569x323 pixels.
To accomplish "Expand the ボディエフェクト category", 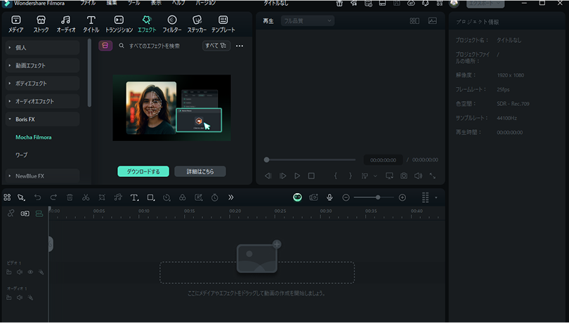I will 42,83.
